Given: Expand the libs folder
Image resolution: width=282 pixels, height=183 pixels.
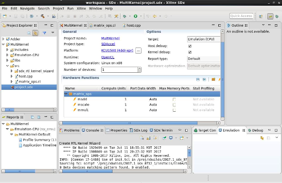Looking at the screenshot, I should click(x=8, y=60).
